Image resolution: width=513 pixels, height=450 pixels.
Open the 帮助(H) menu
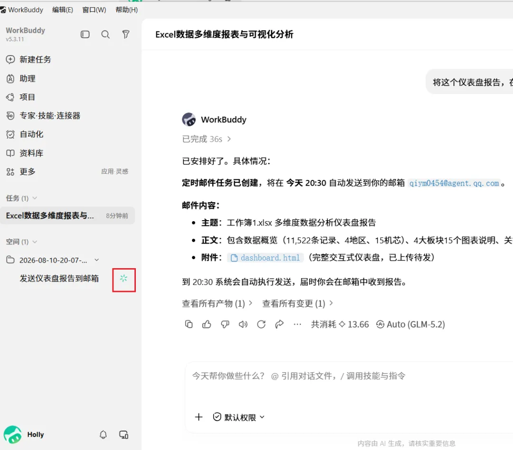coord(127,10)
